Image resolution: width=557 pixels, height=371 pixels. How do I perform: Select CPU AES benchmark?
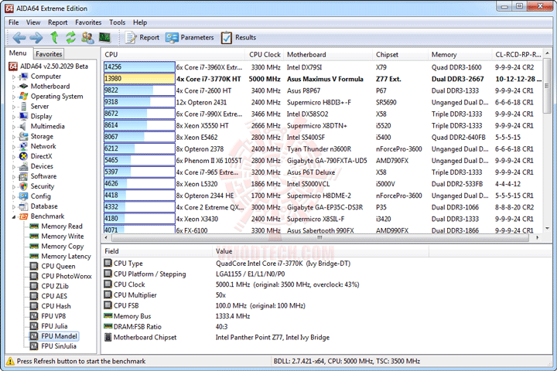pos(54,296)
